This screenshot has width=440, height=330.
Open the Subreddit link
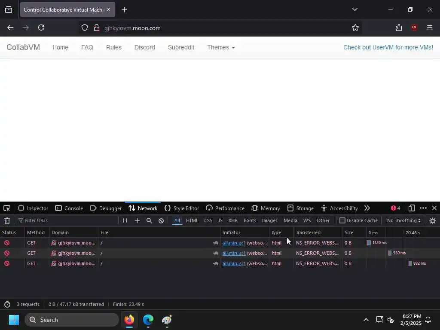click(181, 47)
